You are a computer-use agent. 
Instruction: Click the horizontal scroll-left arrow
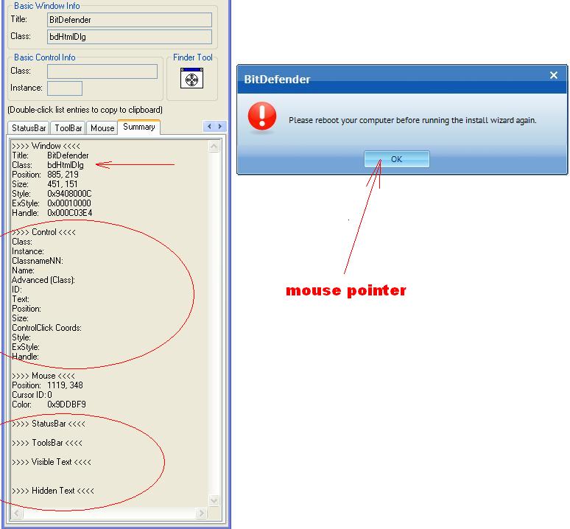click(x=17, y=513)
